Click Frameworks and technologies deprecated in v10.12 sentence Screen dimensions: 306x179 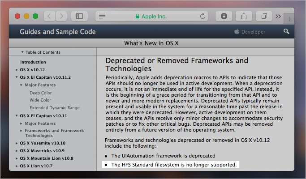pos(187,143)
